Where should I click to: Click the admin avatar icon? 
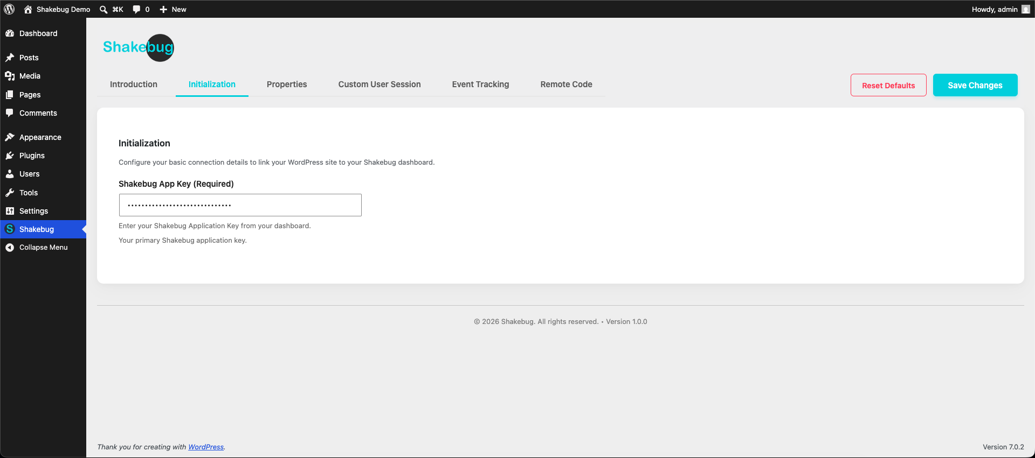(x=1025, y=9)
